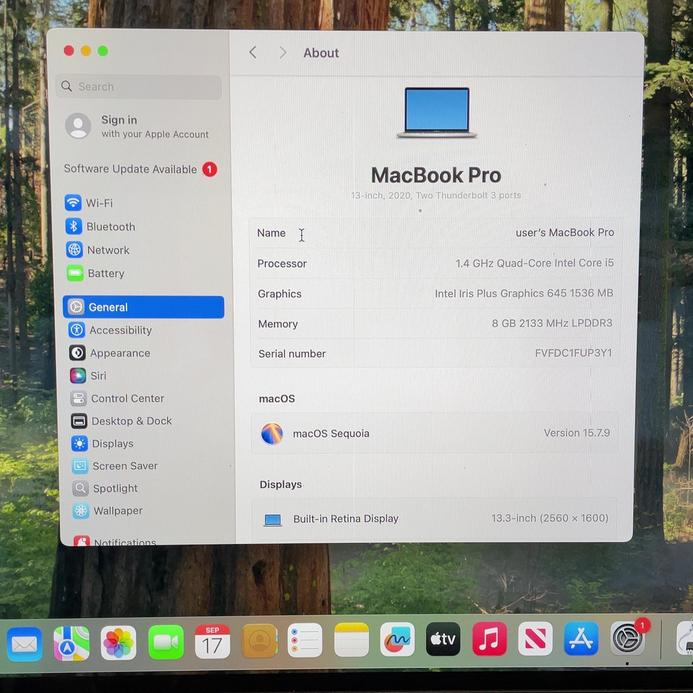The width and height of the screenshot is (693, 693).
Task: Select Version 15.7.9 text
Action: (577, 433)
